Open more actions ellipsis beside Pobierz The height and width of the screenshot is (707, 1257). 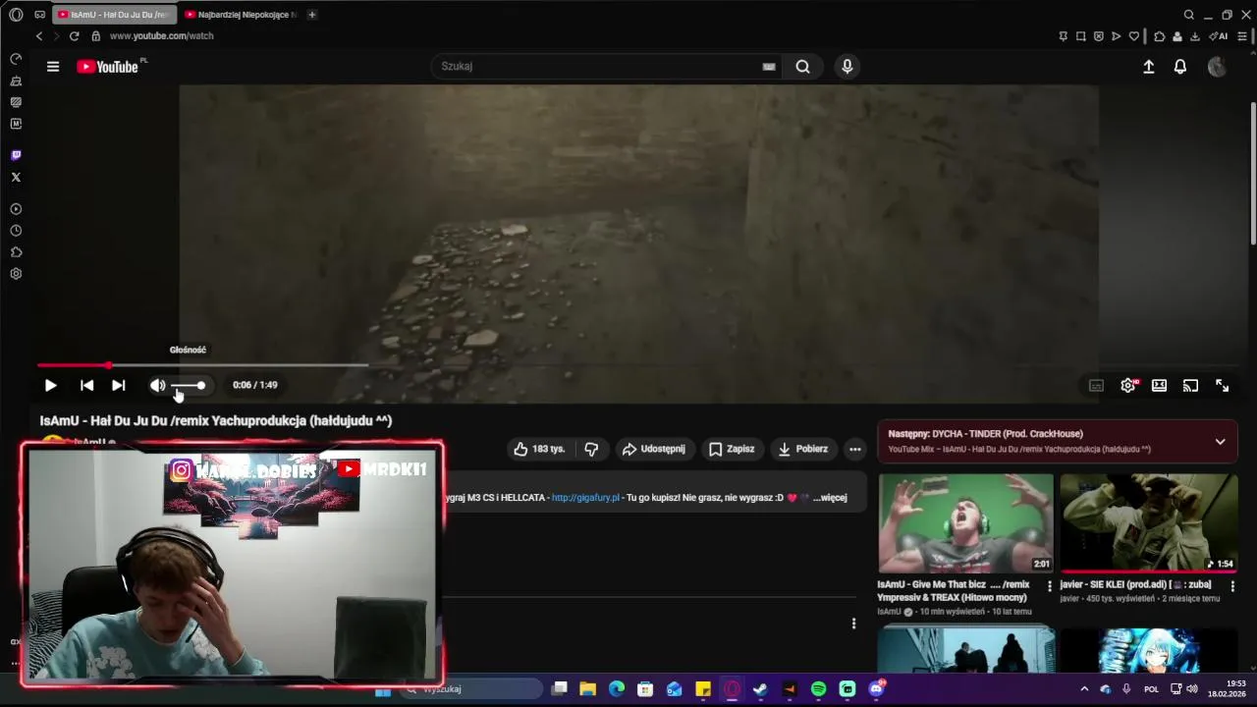click(x=855, y=449)
